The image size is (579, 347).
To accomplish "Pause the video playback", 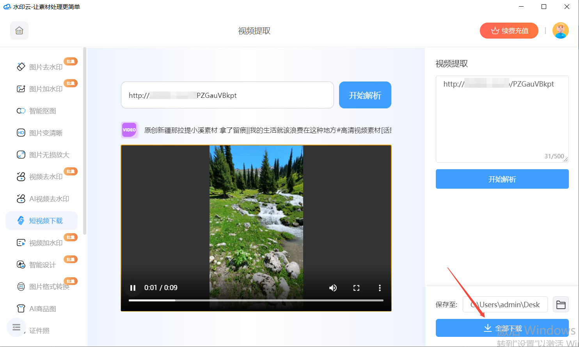I will [x=133, y=288].
